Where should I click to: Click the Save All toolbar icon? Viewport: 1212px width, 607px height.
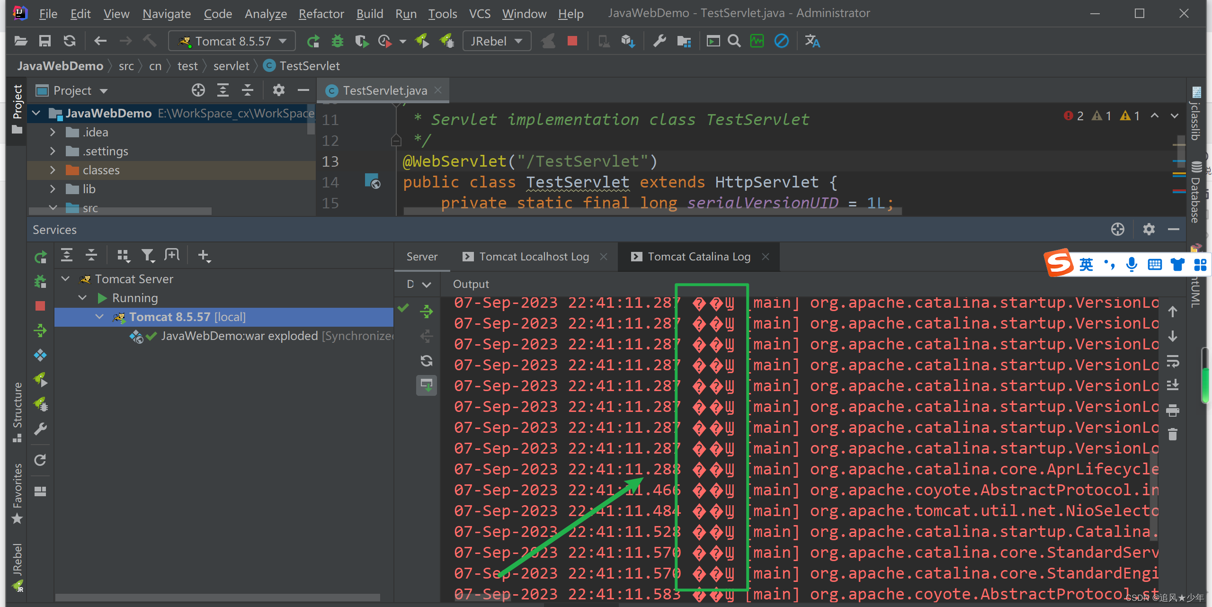click(x=45, y=41)
